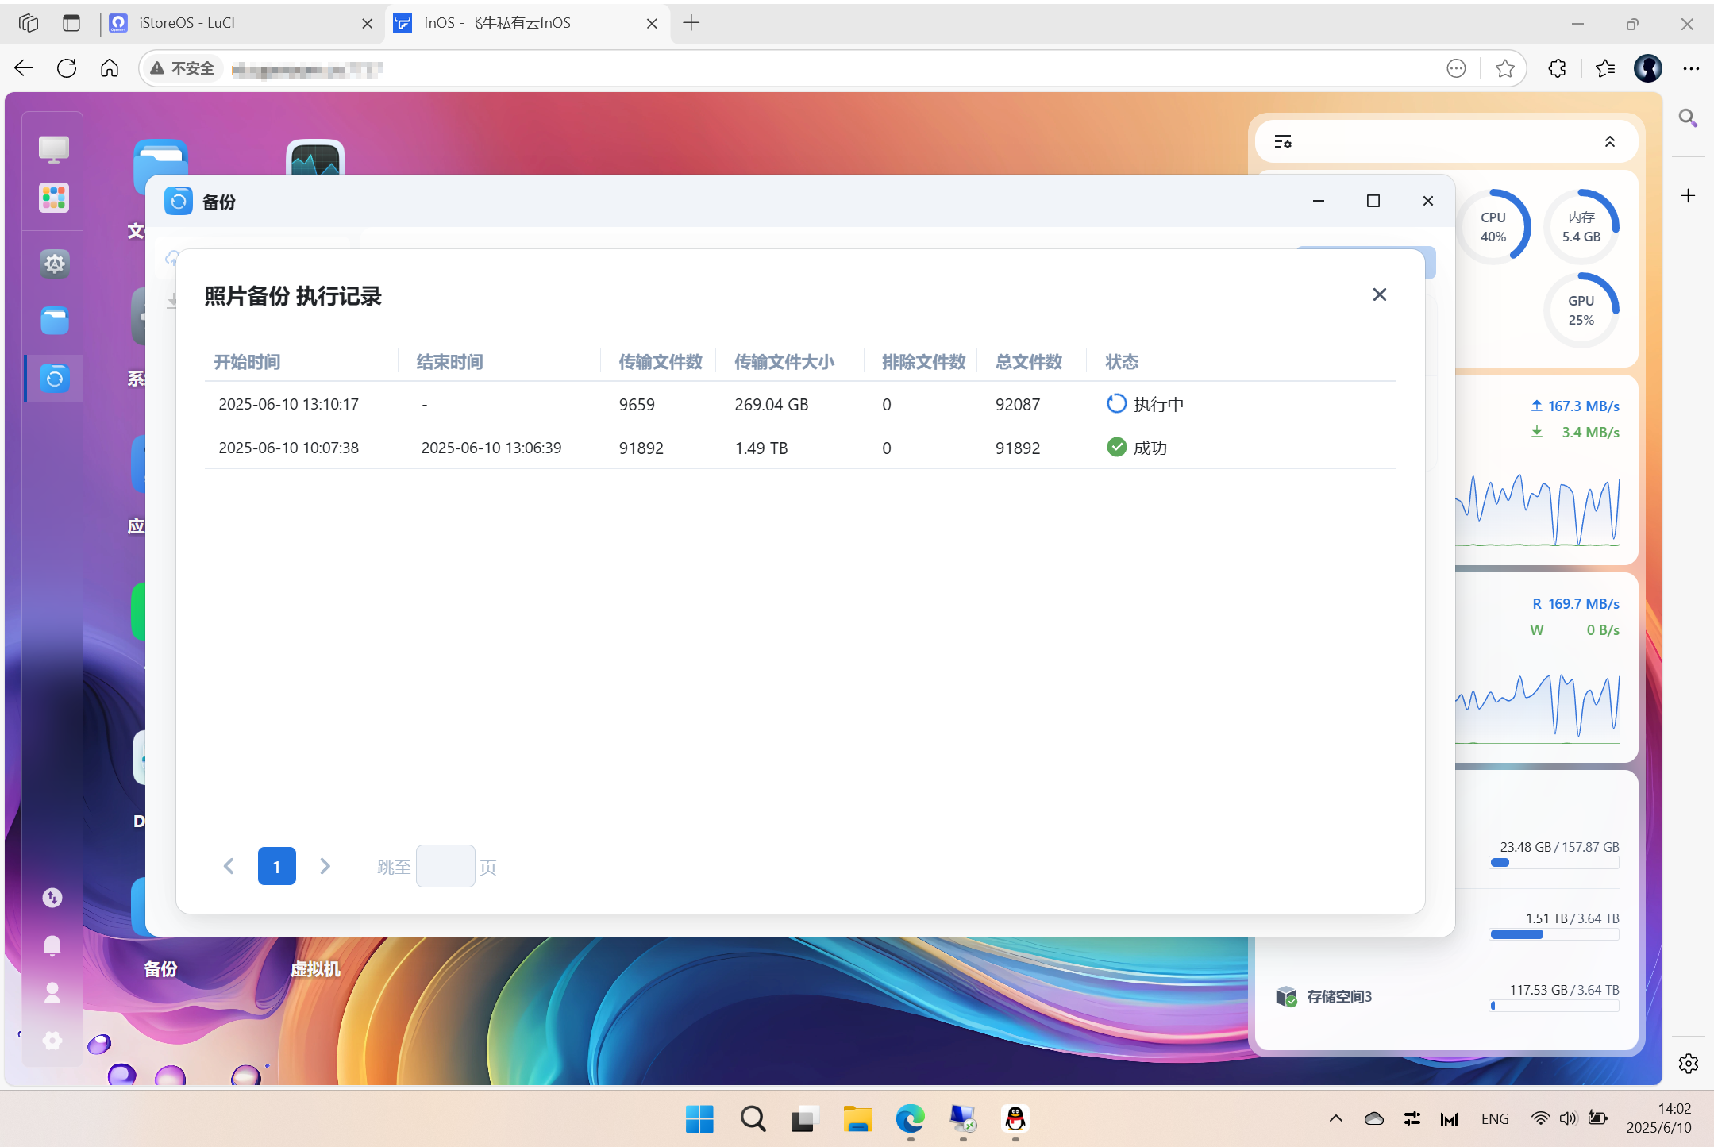Click the 跳至 page number input field
1714x1147 pixels.
point(445,866)
